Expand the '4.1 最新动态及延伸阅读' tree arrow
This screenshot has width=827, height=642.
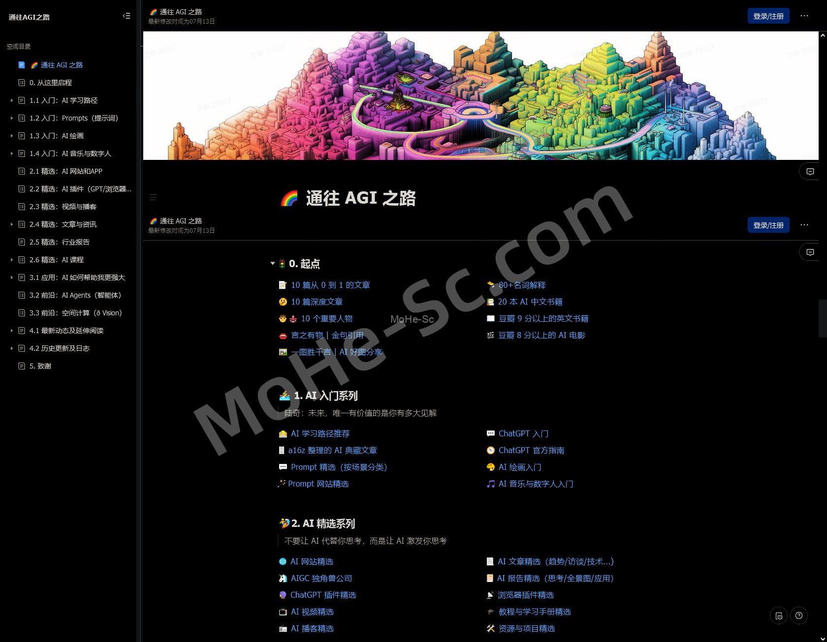coord(12,331)
